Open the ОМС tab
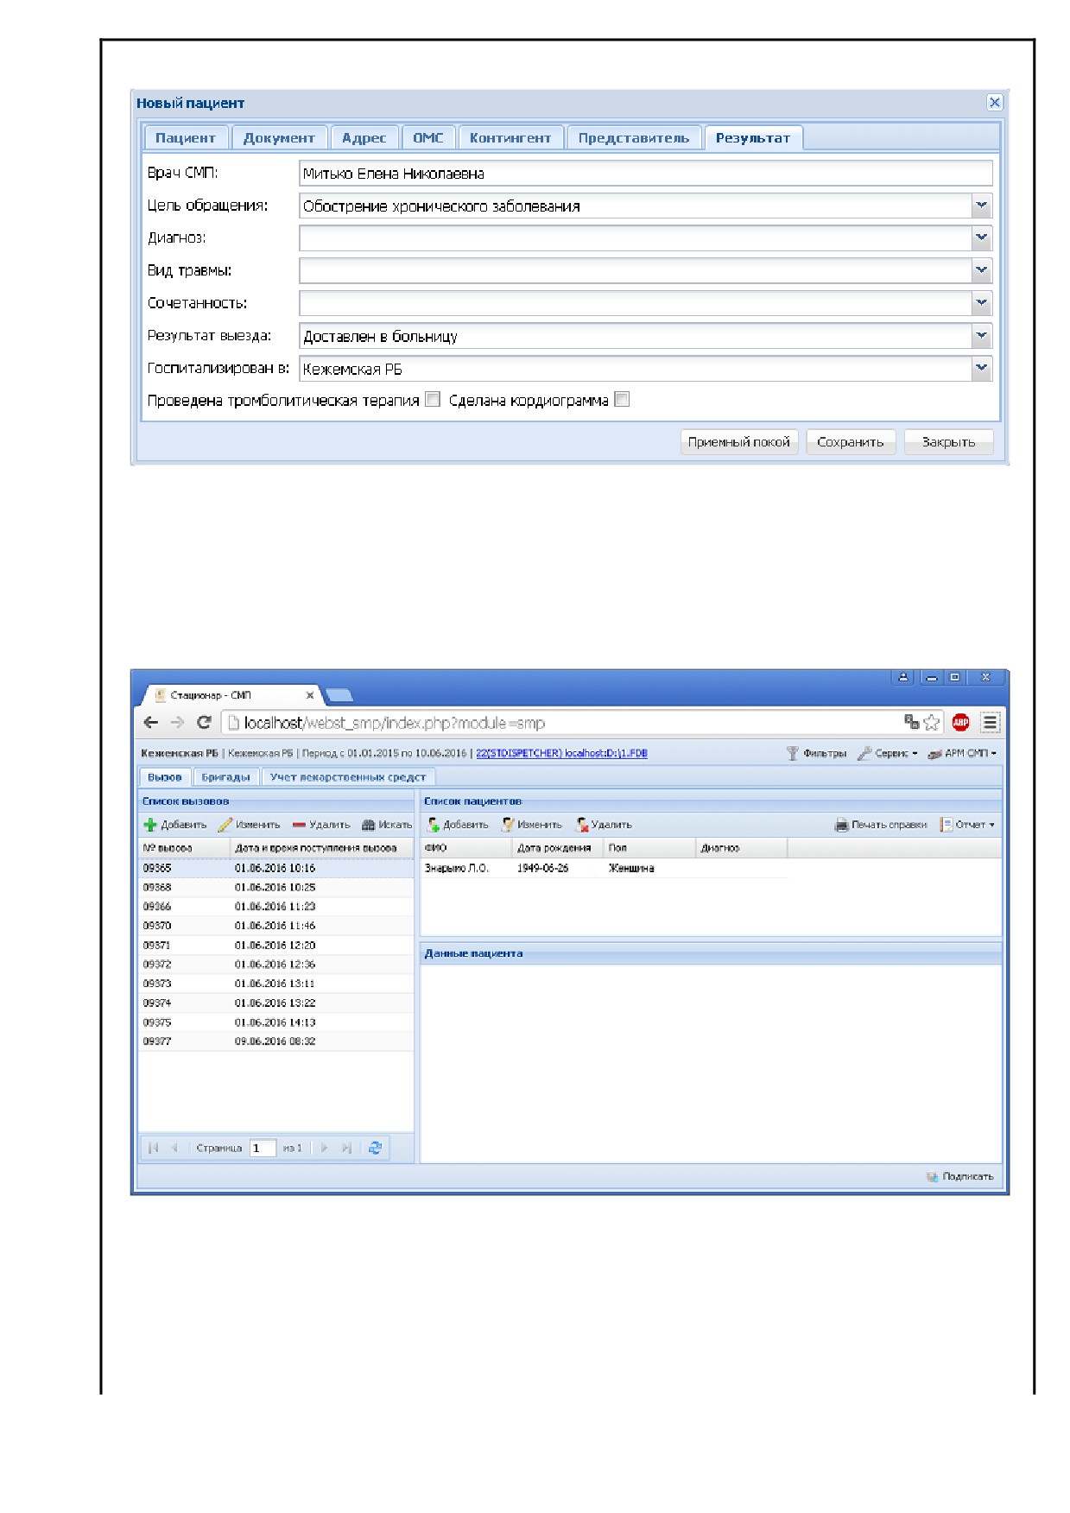 pyautogui.click(x=428, y=138)
